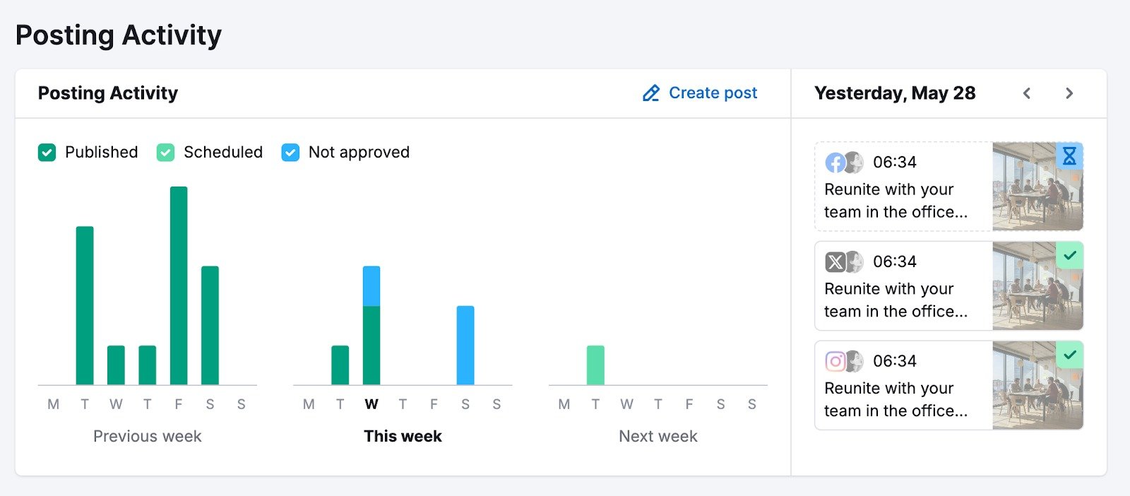Click the Facebook icon on the first post
Screen dimensions: 1130x496
tap(835, 162)
